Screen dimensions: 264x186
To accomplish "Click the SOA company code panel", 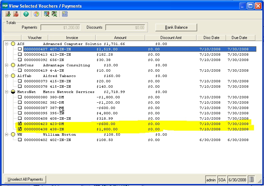I will coord(222,180).
